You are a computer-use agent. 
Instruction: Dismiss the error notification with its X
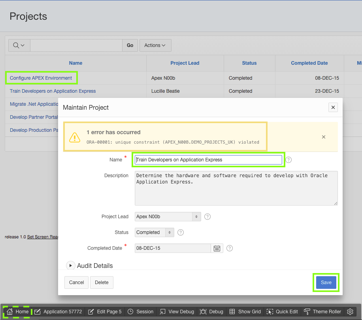[323, 137]
